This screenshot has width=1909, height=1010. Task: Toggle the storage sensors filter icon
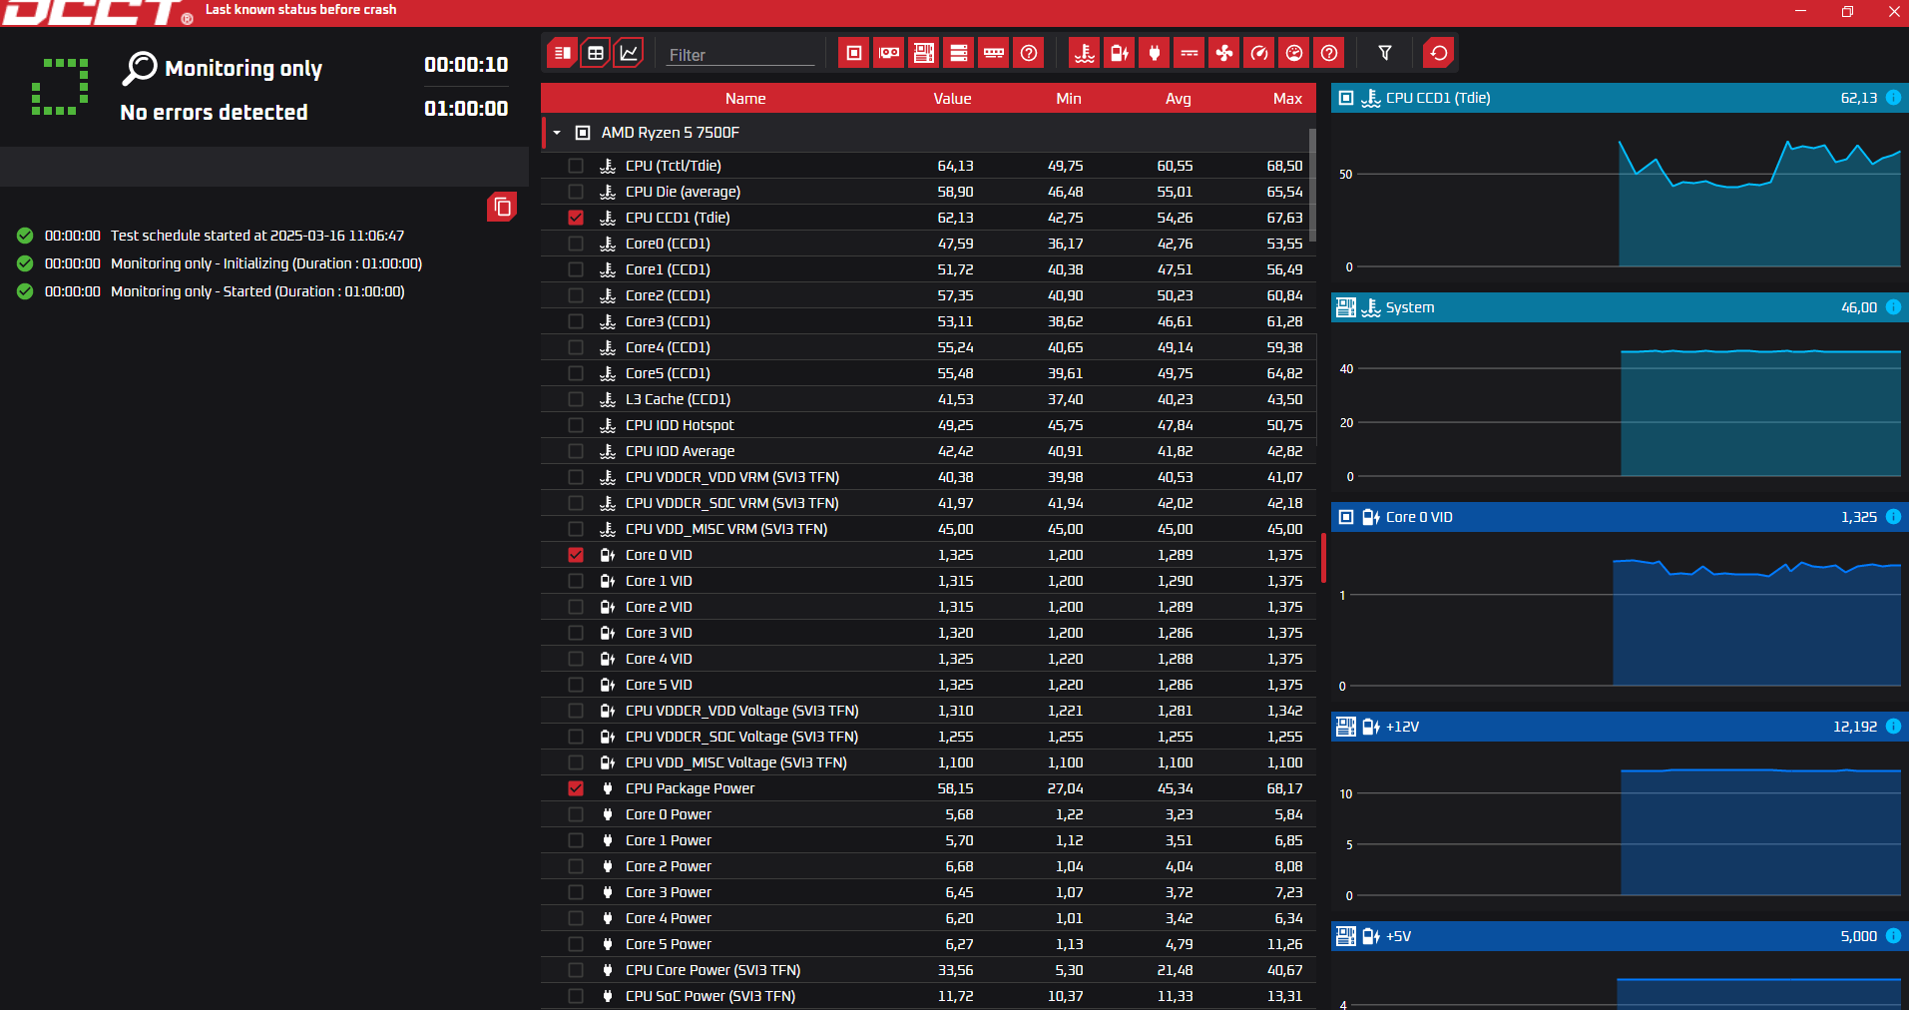(959, 53)
